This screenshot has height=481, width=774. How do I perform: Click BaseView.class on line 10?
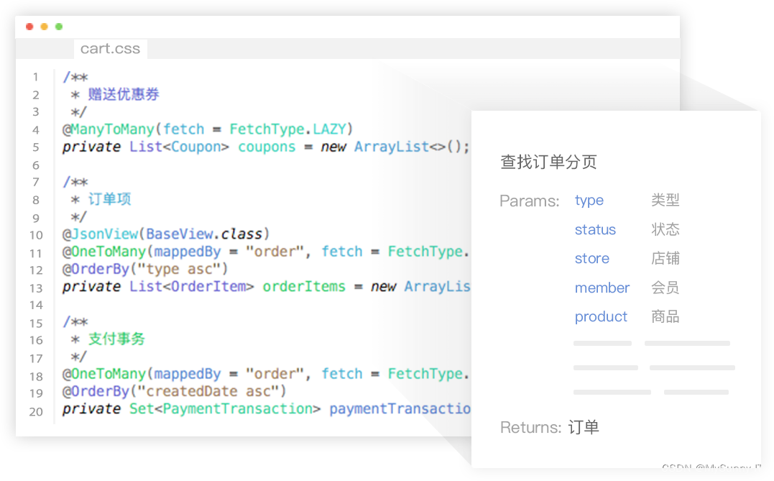pyautogui.click(x=204, y=234)
